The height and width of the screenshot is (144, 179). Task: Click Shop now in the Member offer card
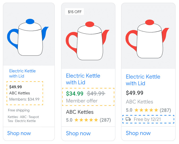[78, 133]
